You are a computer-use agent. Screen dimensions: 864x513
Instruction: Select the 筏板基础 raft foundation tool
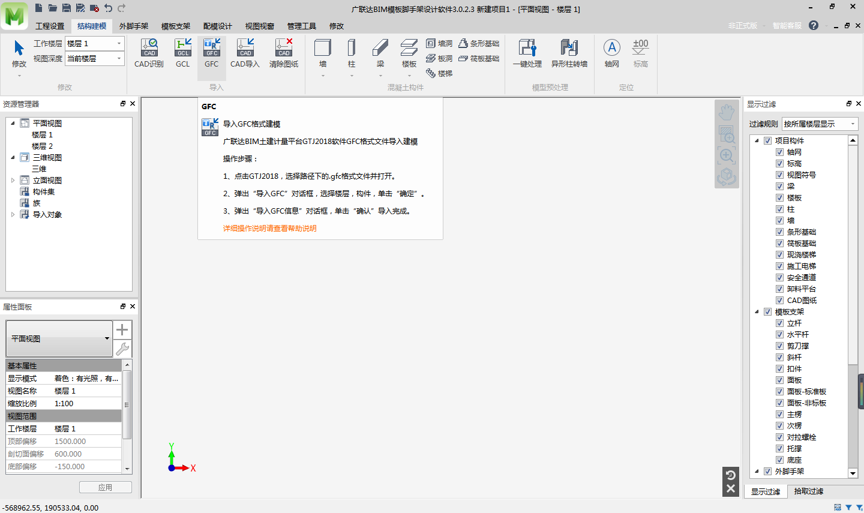coord(479,58)
